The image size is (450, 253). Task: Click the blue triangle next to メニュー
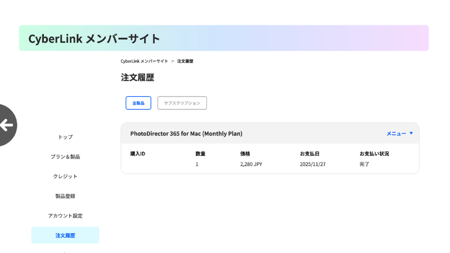click(x=411, y=133)
